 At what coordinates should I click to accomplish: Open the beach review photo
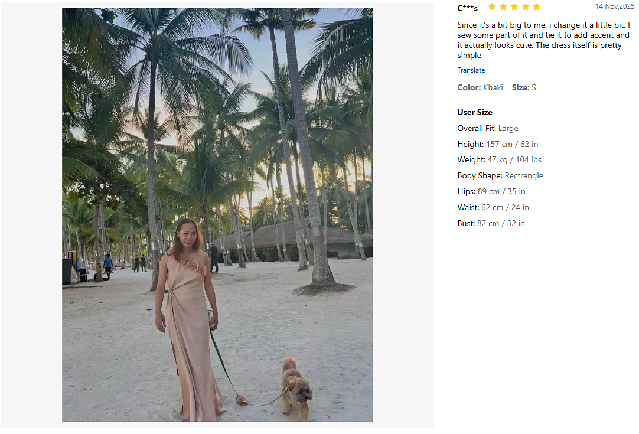(x=217, y=214)
